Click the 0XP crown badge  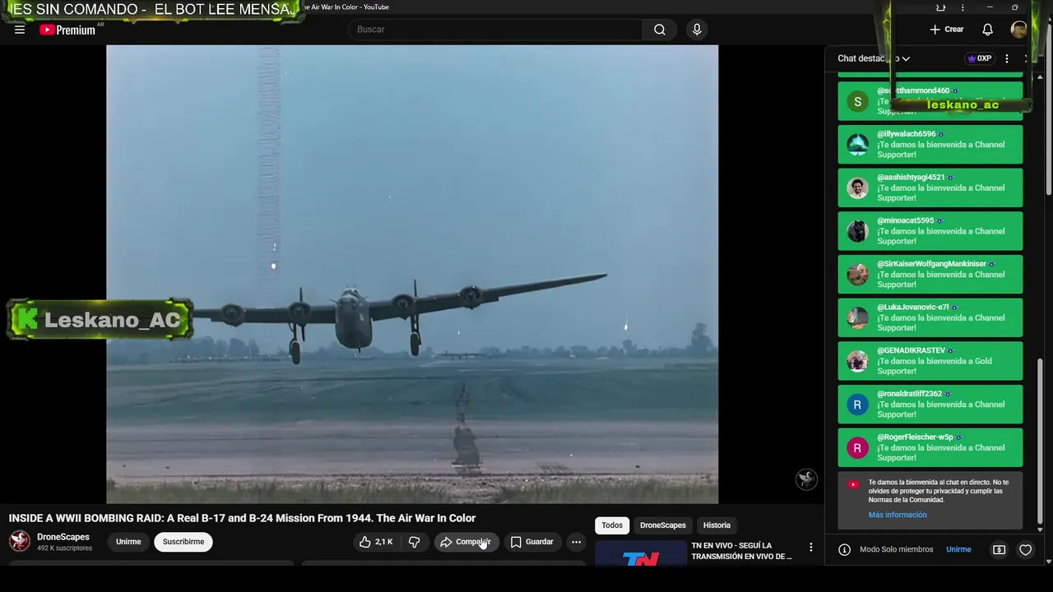(979, 58)
